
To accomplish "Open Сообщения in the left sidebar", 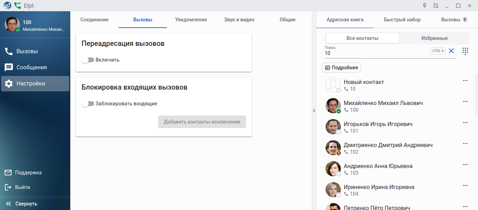I will coord(35,68).
